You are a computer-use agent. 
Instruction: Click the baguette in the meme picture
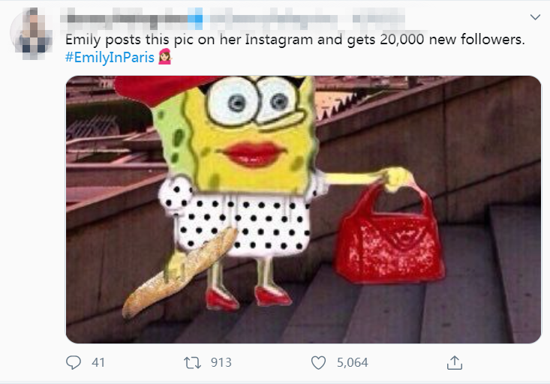179,272
